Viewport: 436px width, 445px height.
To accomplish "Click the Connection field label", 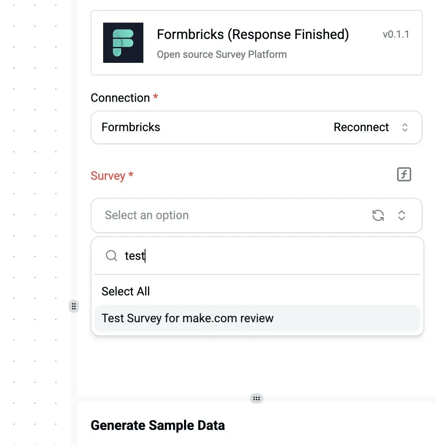I will 125,98.
